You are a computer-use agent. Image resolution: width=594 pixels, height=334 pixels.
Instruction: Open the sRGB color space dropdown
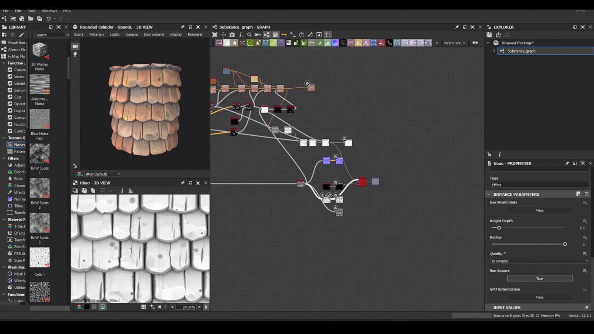(x=102, y=174)
